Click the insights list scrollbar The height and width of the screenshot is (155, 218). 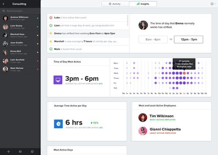[128, 20]
